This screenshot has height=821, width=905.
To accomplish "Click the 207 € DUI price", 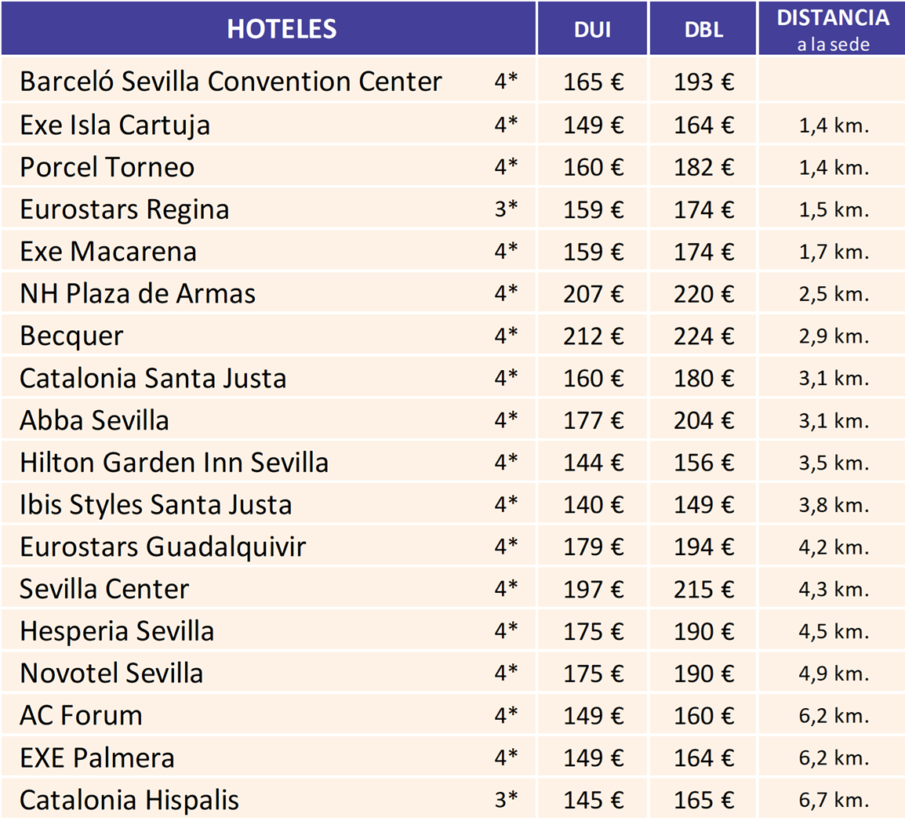I will tap(593, 294).
